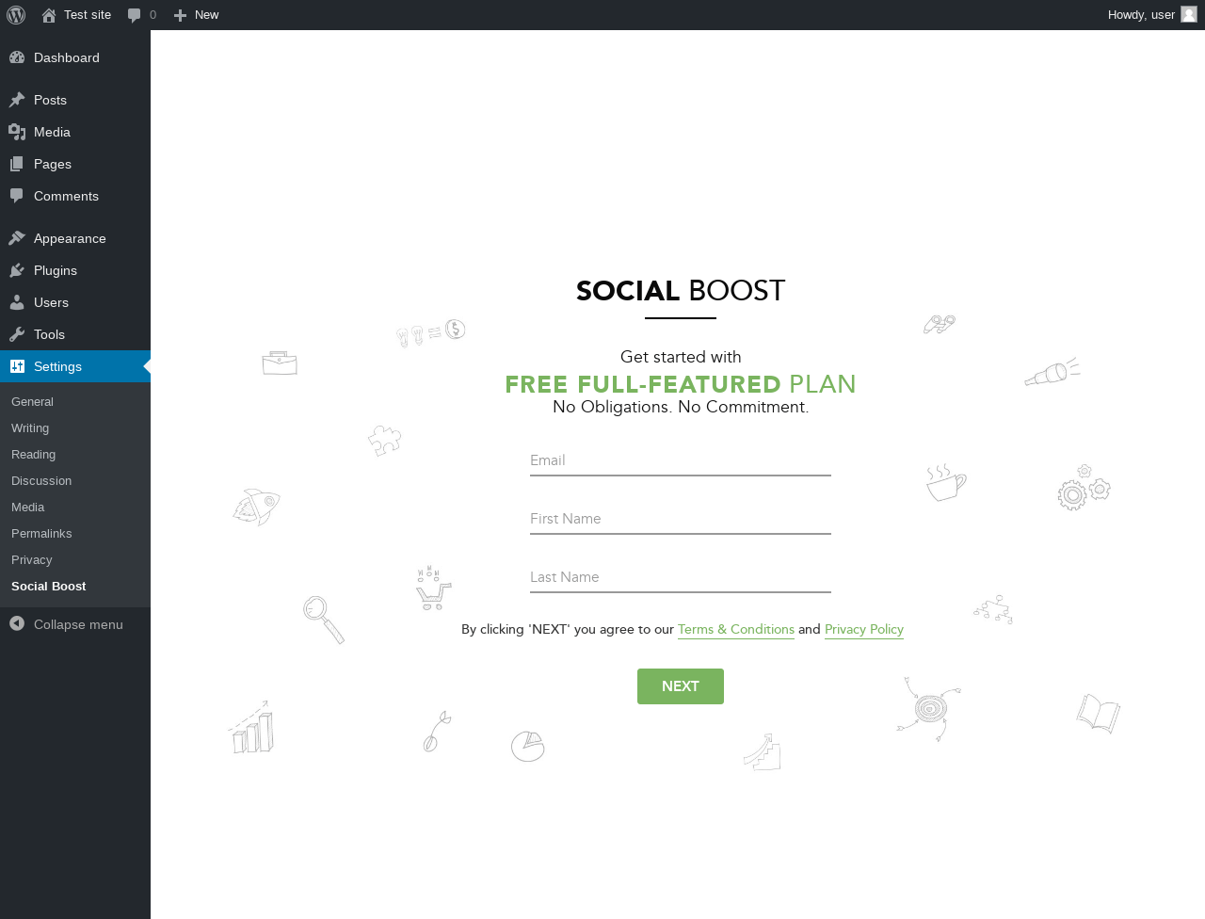This screenshot has width=1205, height=919.
Task: Go to the Posts menu
Action: [x=75, y=100]
